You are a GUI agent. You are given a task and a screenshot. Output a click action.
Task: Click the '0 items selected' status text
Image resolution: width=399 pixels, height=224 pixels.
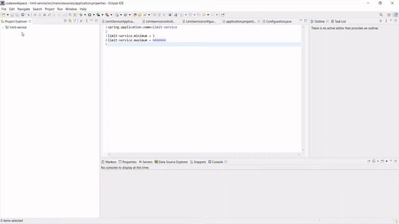coord(12,220)
